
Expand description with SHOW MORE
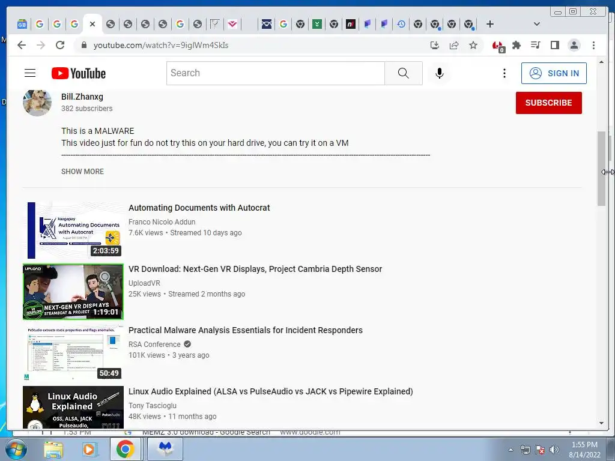tap(82, 172)
